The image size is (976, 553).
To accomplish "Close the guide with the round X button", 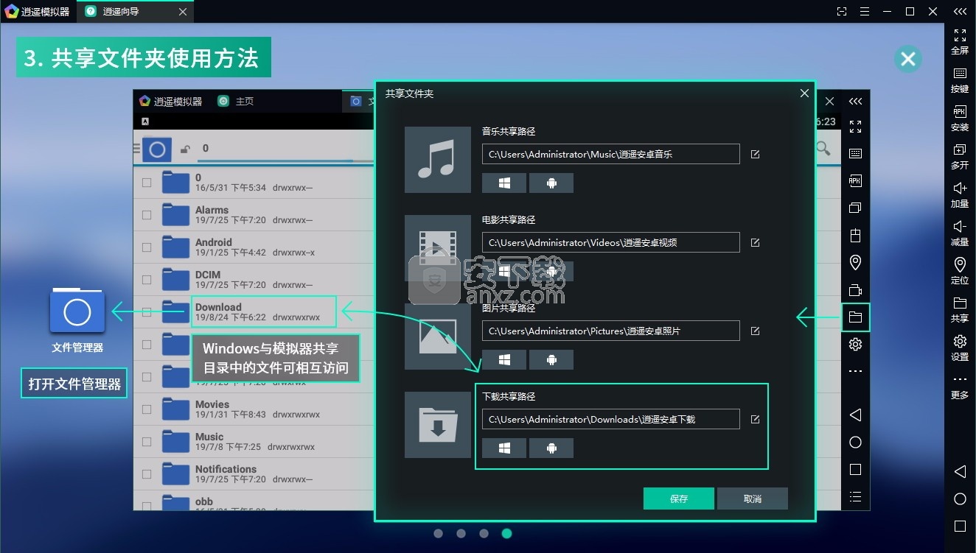I will 908,59.
